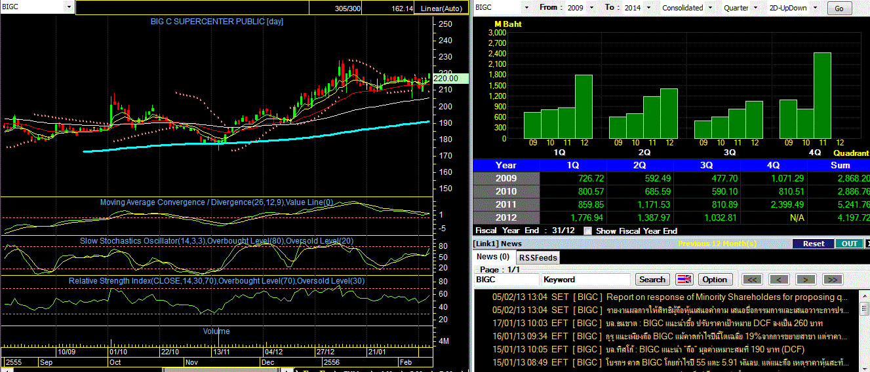The height and width of the screenshot is (372, 870).
Task: Click the 162.14 value in chart header
Action: 402,9
